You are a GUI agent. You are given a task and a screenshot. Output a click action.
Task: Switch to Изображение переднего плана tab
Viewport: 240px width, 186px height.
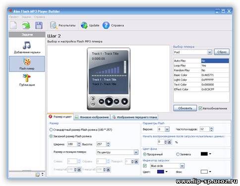(x=134, y=117)
